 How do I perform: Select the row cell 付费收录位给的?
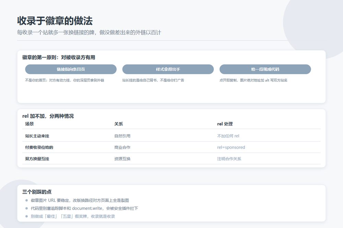pyautogui.click(x=39, y=147)
